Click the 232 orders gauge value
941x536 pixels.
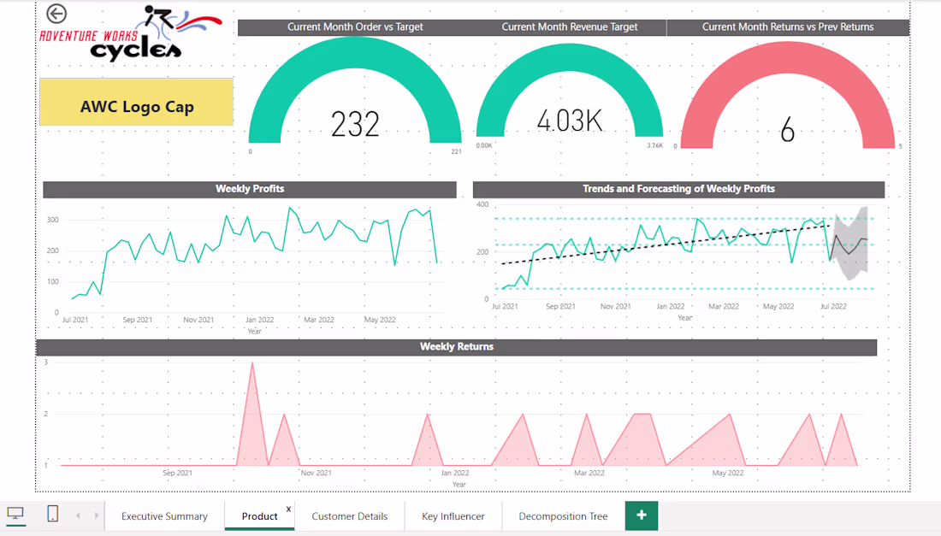(355, 124)
